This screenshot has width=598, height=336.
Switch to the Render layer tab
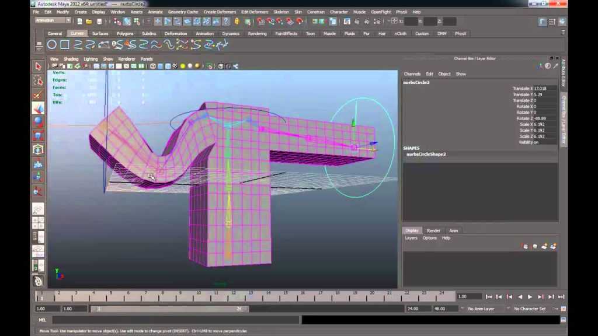click(x=433, y=230)
